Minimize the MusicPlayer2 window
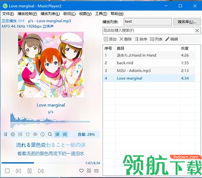Screen dimensions: 202x178 pos(166,6)
